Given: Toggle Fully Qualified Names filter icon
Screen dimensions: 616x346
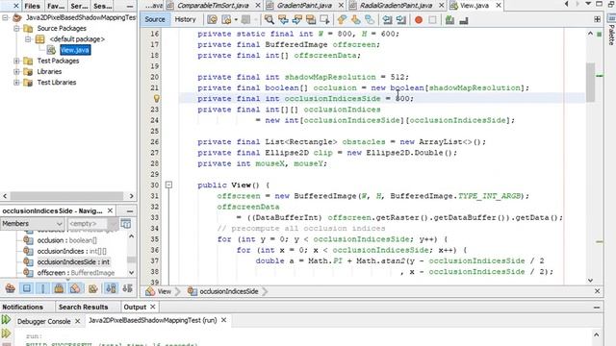Looking at the screenshot, I should [92, 288].
